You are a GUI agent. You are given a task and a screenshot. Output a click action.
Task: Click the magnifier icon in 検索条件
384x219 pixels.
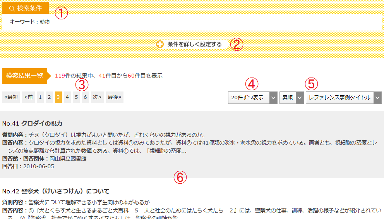click(x=12, y=9)
